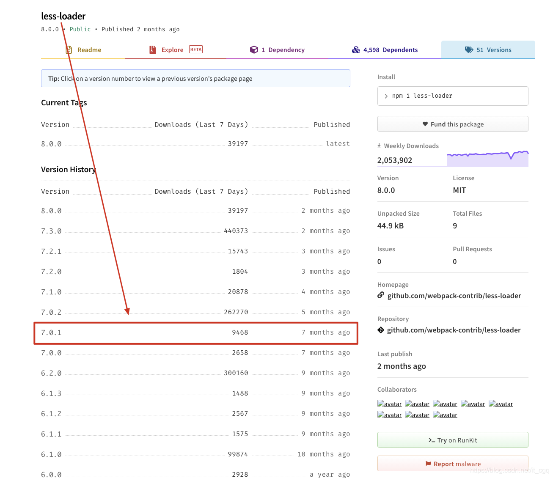Click Try on RunKit button

pyautogui.click(x=453, y=440)
